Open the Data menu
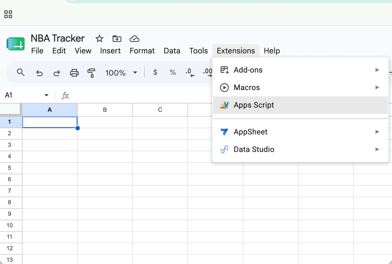Screen dimensions: 392x264 [172, 51]
